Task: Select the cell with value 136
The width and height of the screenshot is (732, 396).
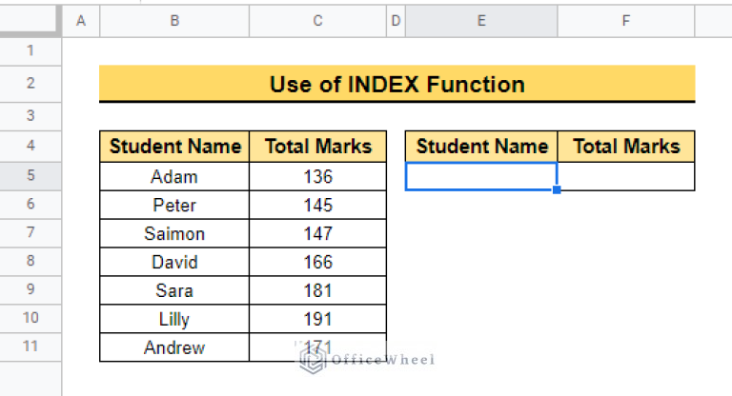Action: click(x=318, y=176)
